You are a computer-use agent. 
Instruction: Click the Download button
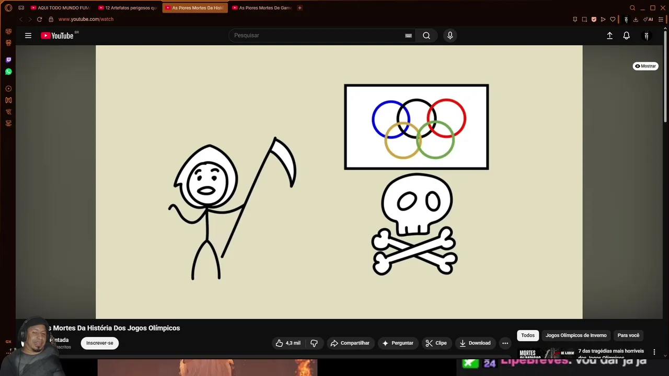[x=475, y=343]
